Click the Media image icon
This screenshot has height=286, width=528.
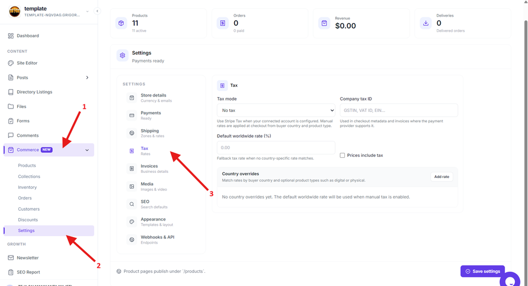pyautogui.click(x=131, y=186)
